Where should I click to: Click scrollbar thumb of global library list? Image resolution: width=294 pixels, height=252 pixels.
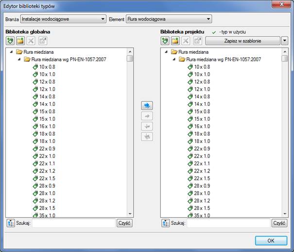[130, 58]
